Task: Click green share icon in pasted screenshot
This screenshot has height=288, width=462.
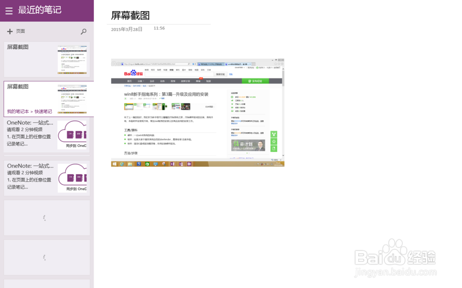Action: (x=274, y=134)
